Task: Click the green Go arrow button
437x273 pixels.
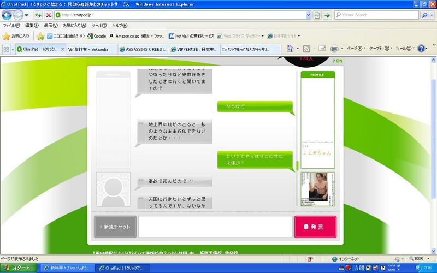Action: (327, 15)
